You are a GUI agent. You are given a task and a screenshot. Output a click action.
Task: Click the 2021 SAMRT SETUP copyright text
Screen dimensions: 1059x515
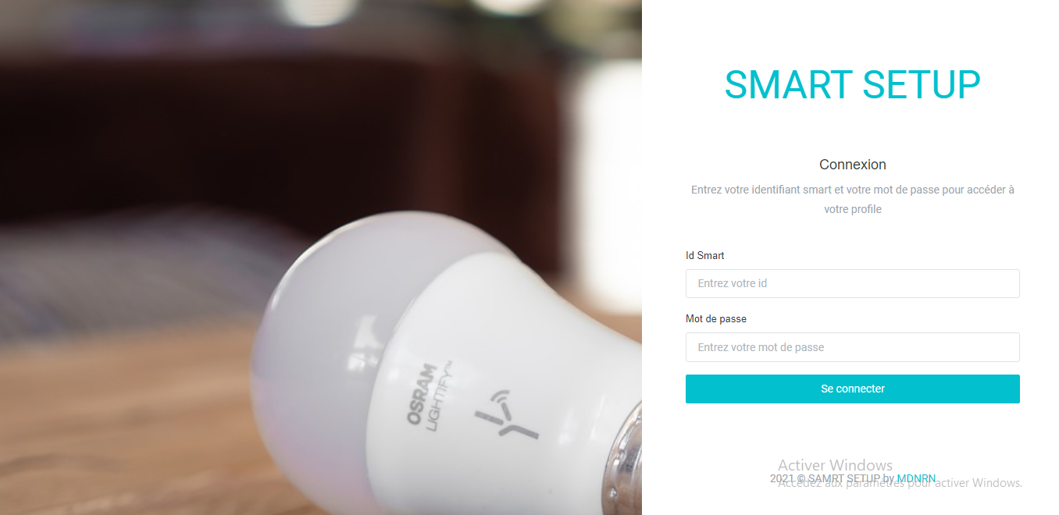pos(832,478)
